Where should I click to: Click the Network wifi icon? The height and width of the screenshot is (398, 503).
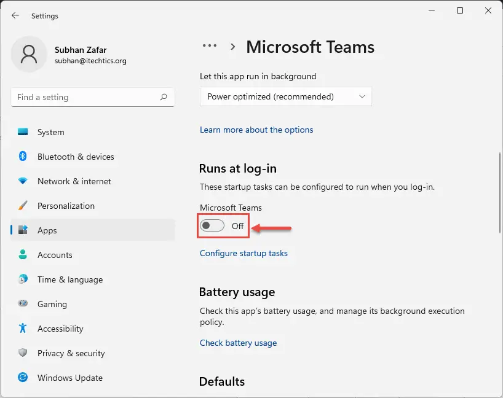tap(23, 181)
